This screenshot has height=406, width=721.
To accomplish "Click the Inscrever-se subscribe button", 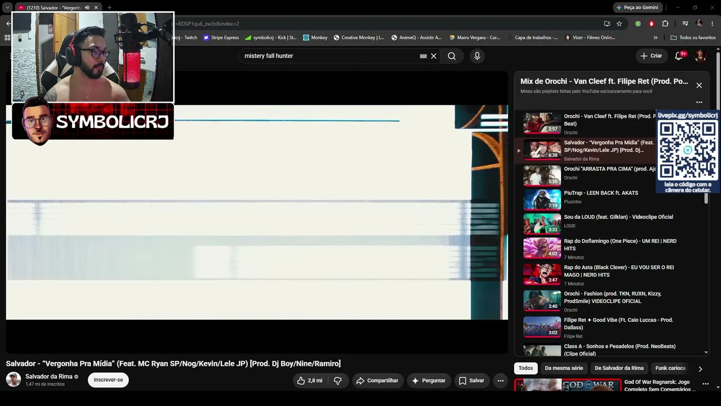I will coord(108,380).
